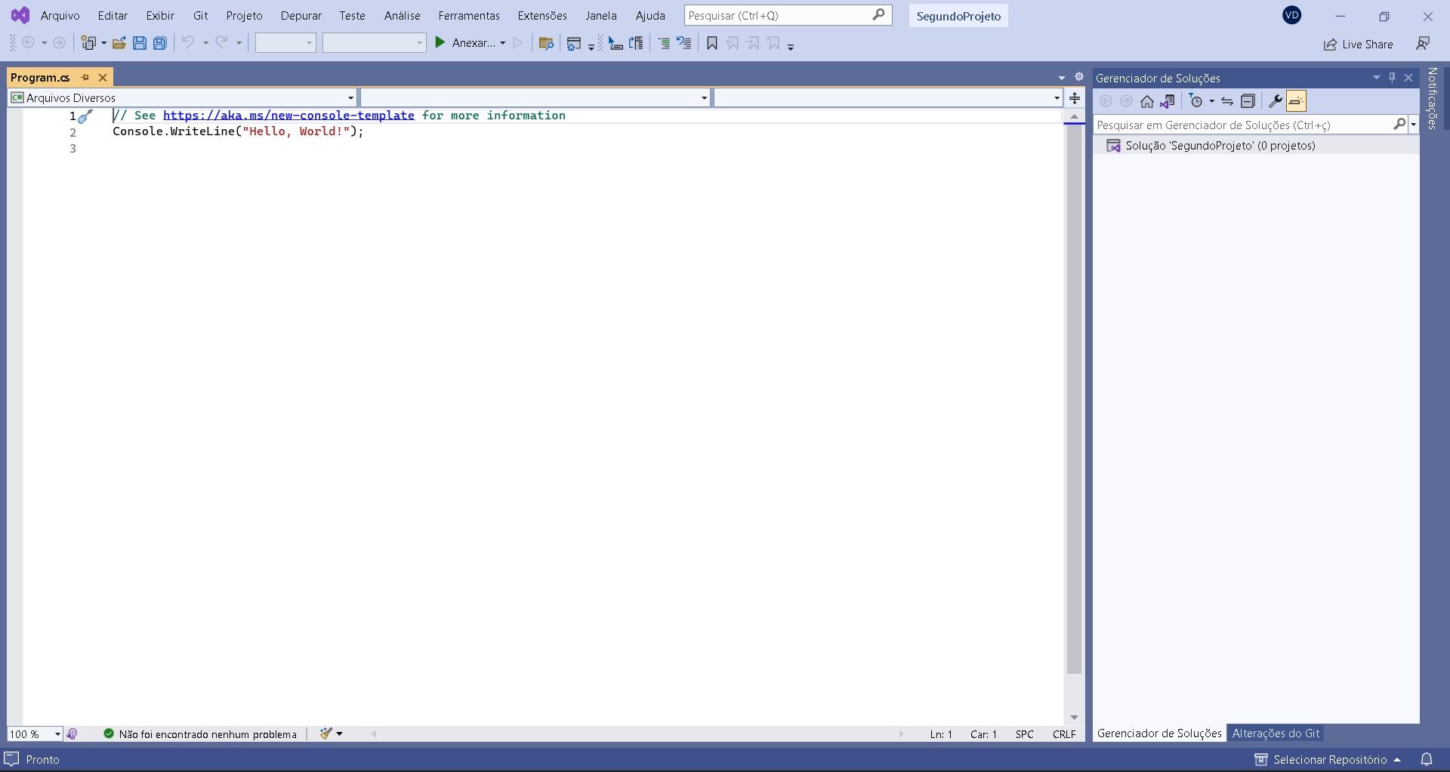
Task: Click the editor split window button
Action: click(1075, 97)
